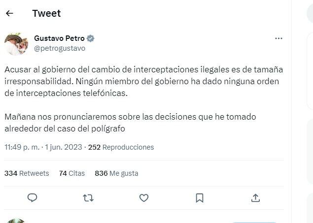
Task: Click the reply speech bubble icon
Action: coord(32,198)
